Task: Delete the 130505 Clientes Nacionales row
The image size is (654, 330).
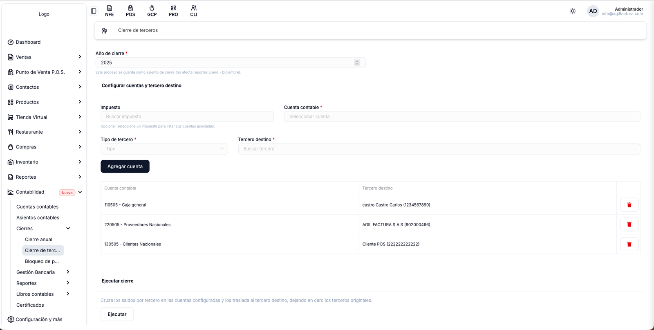Action: 629,244
